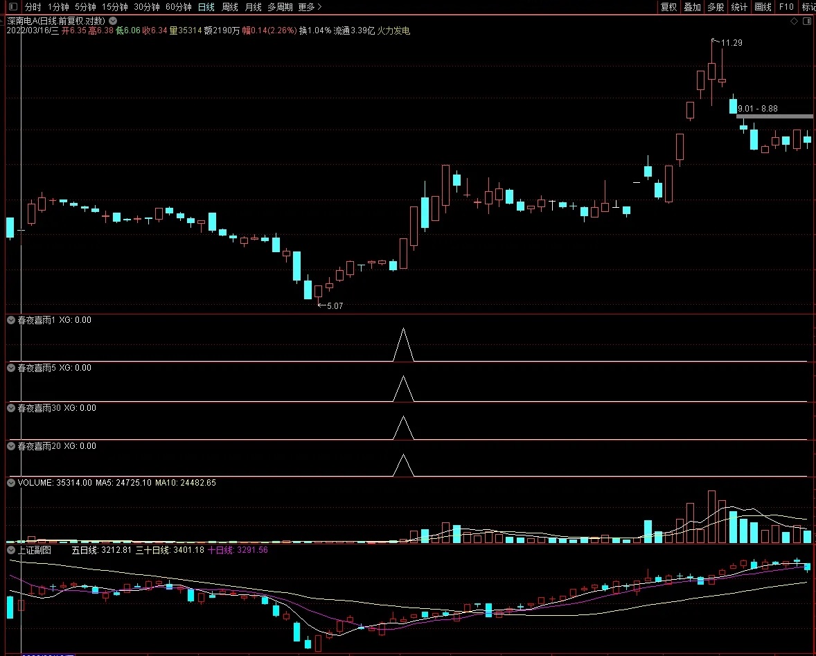The height and width of the screenshot is (656, 816).
Task: Click the 统计 statistics button
Action: (739, 7)
